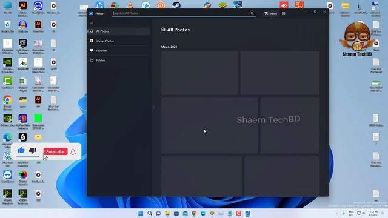Open Audacity desktop shortcut
Viewport: 388px width, 218px height.
tap(23, 27)
